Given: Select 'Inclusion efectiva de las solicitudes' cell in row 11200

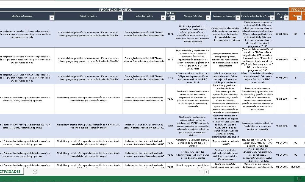Looking at the screenshot, I should tap(144, 99).
